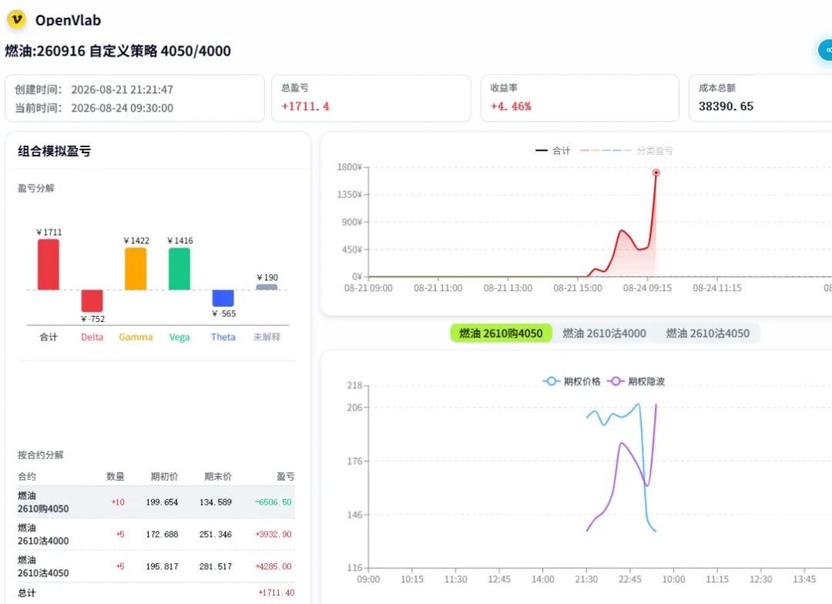Click the 期初价 column header

click(x=165, y=476)
